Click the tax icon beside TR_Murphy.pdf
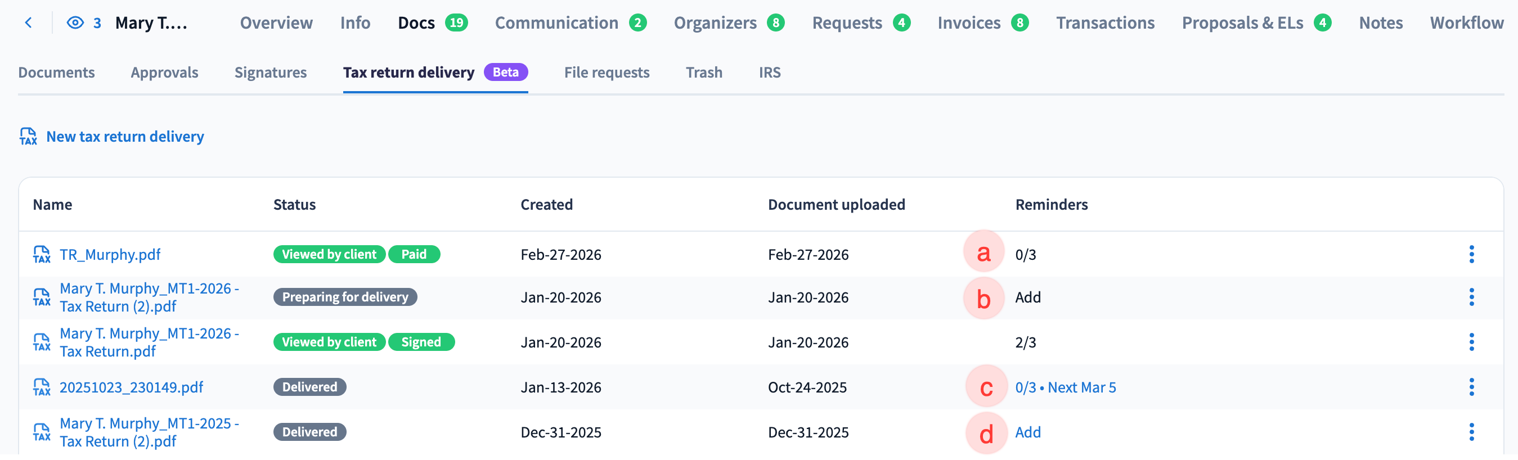This screenshot has height=460, width=1518. (42, 254)
